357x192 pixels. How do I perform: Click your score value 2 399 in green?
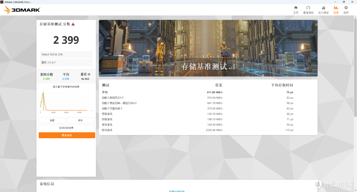pyautogui.click(x=46, y=79)
